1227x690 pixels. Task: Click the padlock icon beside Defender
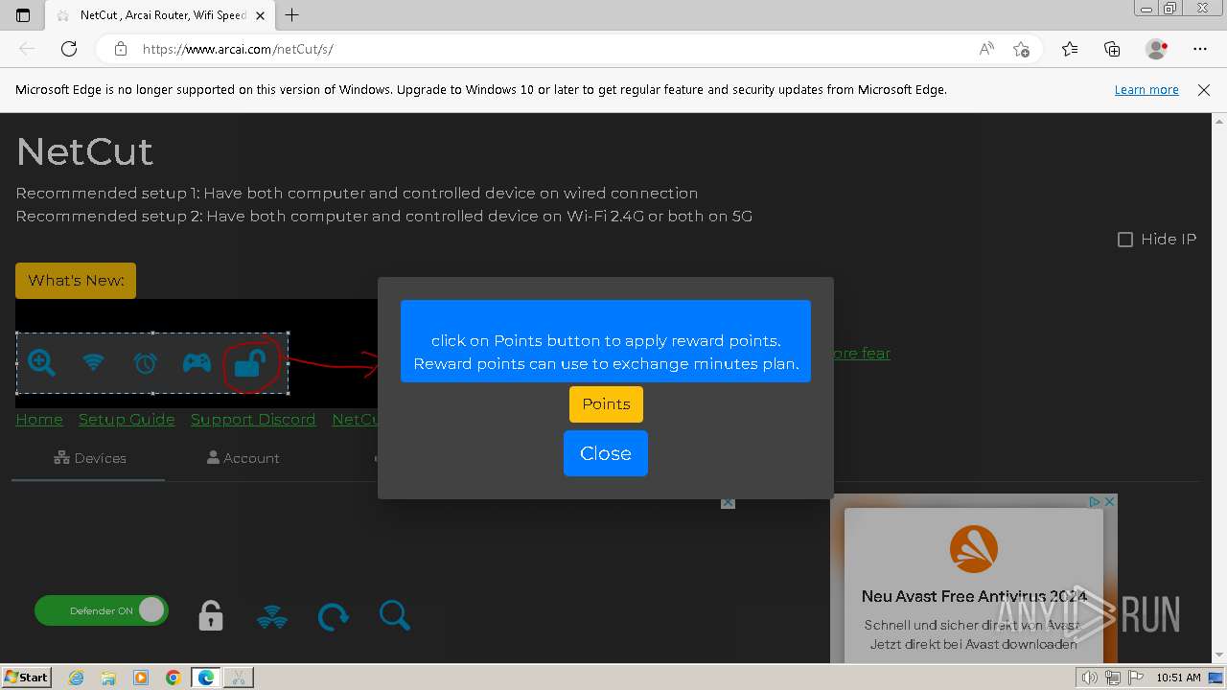[x=211, y=615]
